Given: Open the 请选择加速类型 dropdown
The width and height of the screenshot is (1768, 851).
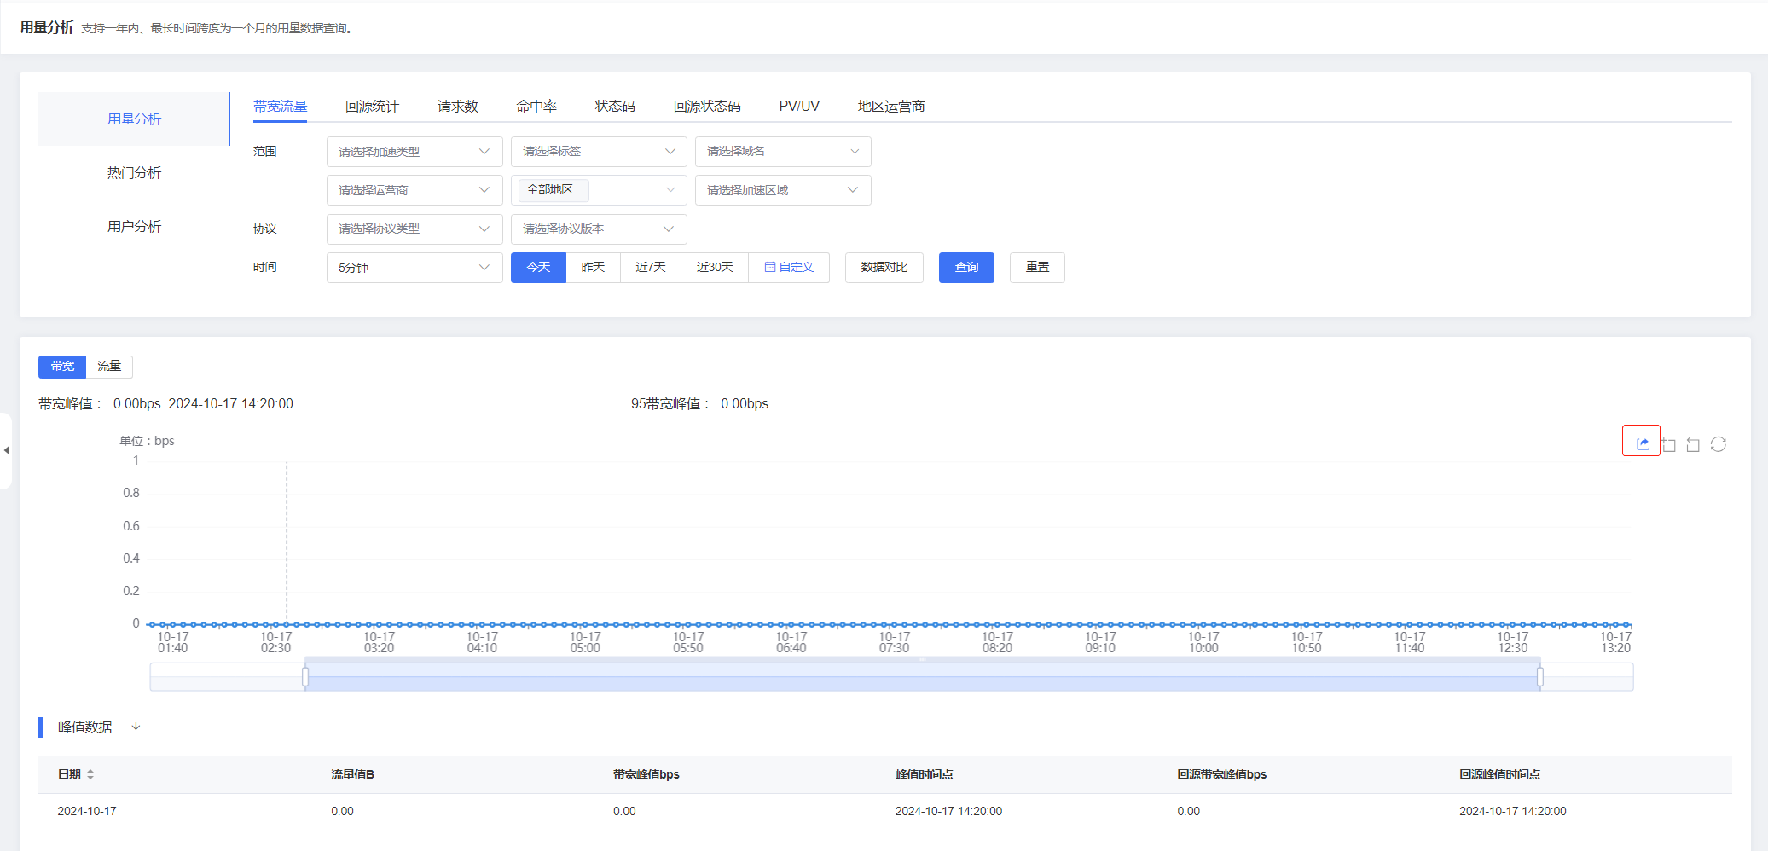Looking at the screenshot, I should [414, 152].
